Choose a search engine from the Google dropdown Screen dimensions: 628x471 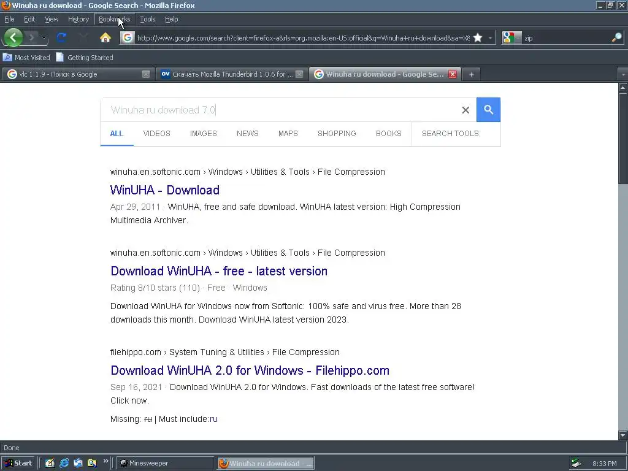pos(511,37)
